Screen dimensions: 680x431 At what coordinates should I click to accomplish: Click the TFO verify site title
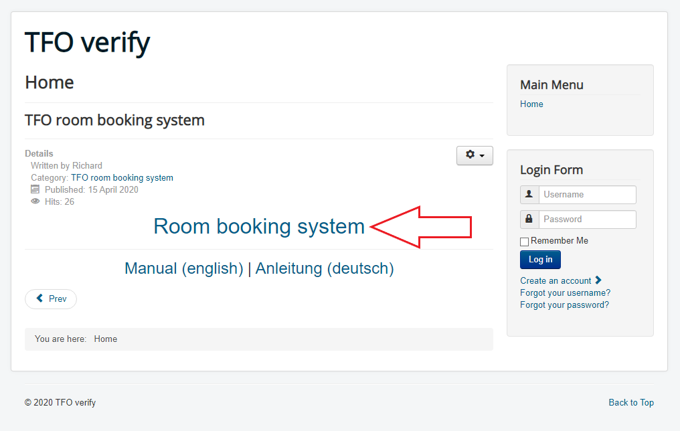(x=87, y=42)
